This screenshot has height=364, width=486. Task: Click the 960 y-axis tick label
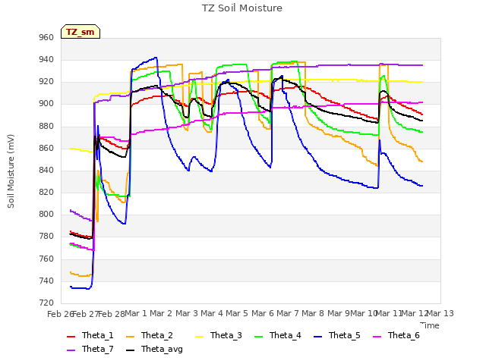pos(46,37)
